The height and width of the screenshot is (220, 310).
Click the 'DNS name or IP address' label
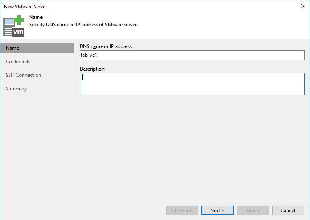(106, 46)
